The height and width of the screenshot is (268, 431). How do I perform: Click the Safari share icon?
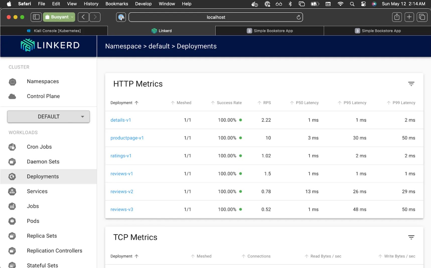(x=397, y=17)
